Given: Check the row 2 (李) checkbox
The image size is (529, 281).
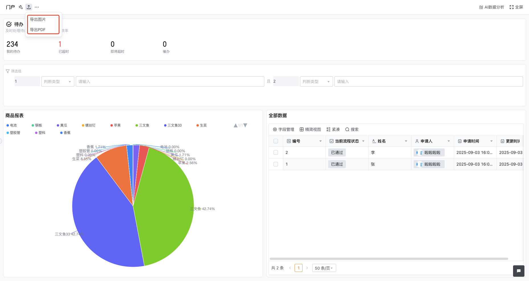Looking at the screenshot, I should point(276,152).
